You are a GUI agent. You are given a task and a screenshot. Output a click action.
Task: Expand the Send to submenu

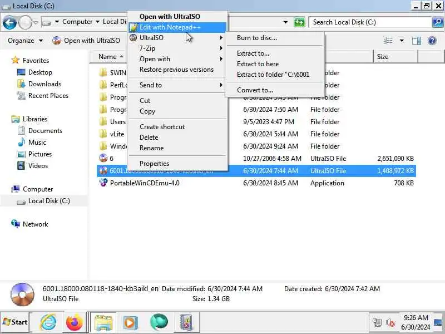coord(177,85)
